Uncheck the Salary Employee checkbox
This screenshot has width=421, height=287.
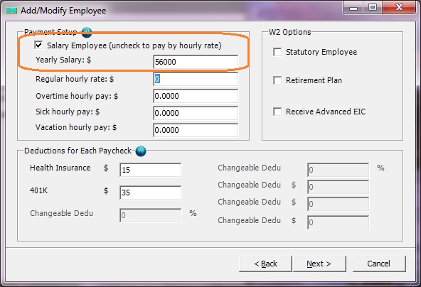click(38, 45)
